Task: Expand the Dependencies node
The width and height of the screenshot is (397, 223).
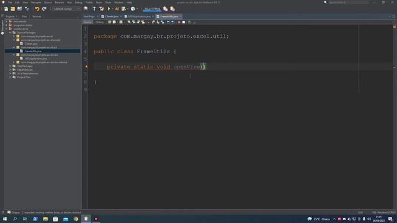Action: tap(10, 70)
